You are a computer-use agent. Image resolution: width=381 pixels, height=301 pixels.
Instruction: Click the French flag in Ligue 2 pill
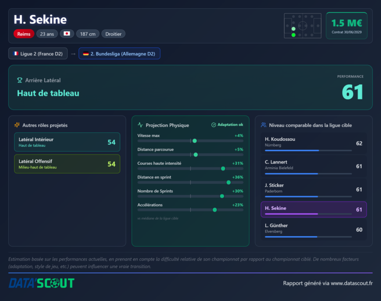(x=16, y=54)
